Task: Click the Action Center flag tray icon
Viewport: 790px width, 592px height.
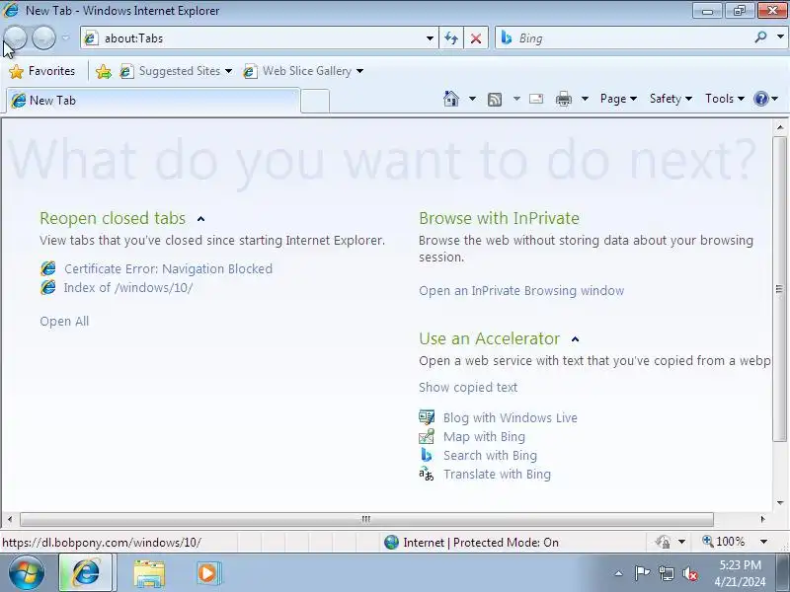Action: (641, 573)
